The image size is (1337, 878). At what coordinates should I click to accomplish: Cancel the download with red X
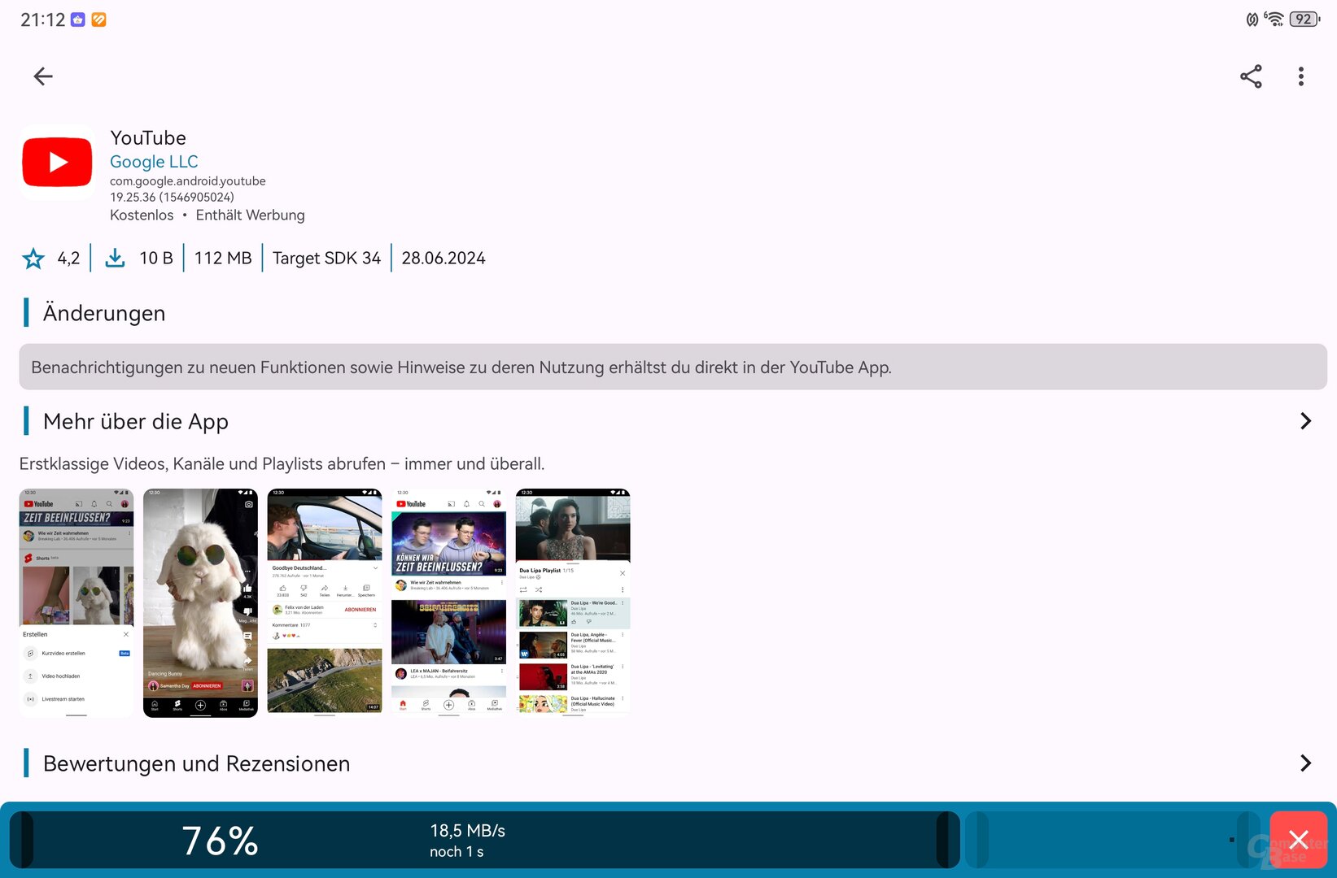click(1298, 840)
